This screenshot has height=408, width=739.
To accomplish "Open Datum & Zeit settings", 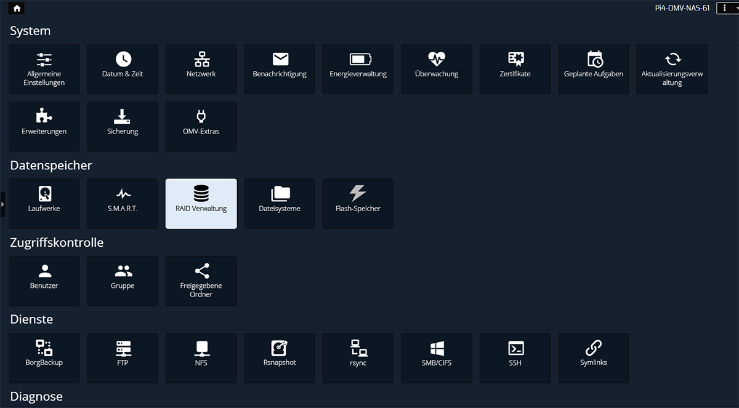I will coord(123,69).
